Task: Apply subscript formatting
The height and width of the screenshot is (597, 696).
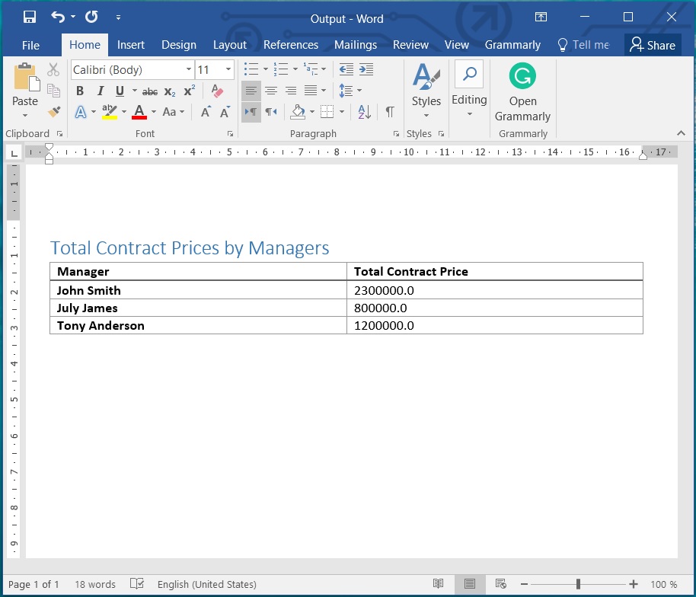Action: (170, 91)
